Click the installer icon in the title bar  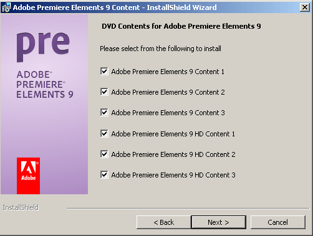[x=6, y=7]
